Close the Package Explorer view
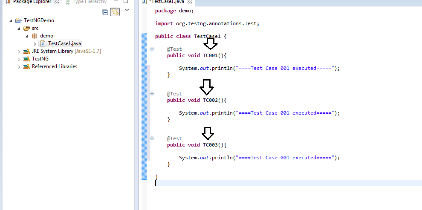The image size is (422, 210). 57,2
